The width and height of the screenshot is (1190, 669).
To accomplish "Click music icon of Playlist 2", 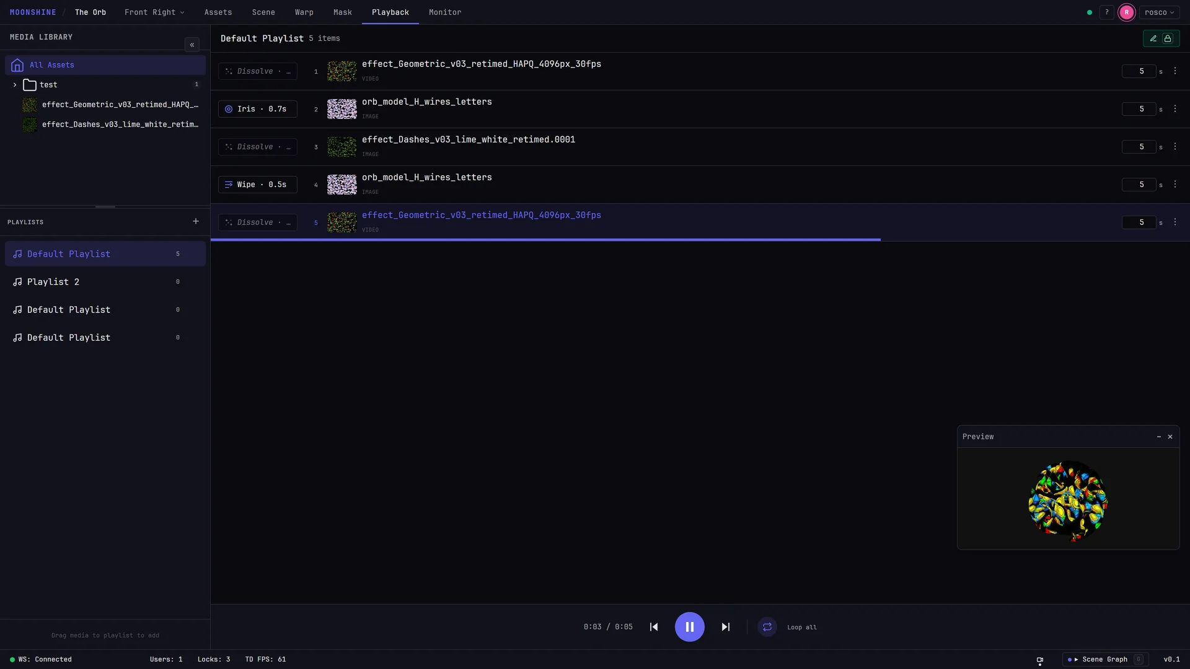I will pos(17,282).
